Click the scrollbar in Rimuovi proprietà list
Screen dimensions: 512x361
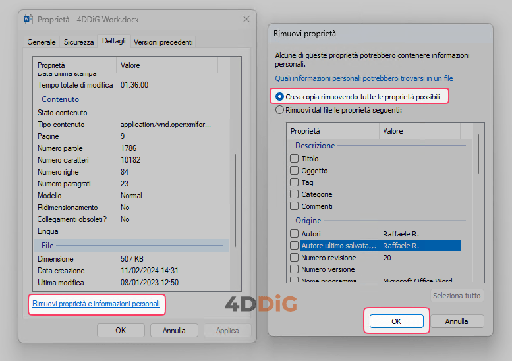(x=478, y=154)
